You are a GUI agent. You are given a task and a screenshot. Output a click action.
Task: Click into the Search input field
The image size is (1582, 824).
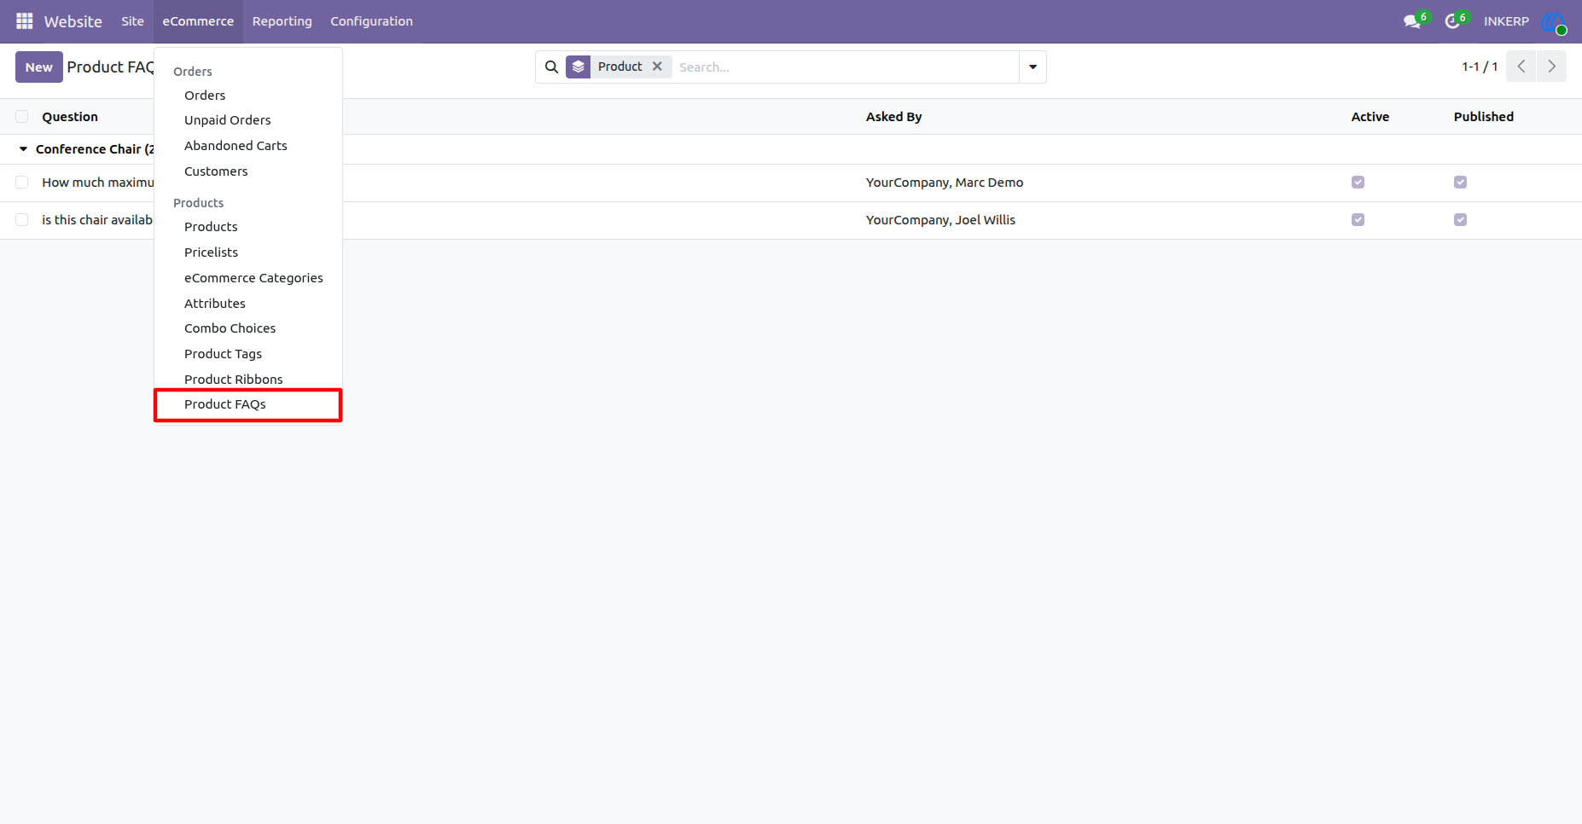(x=845, y=67)
